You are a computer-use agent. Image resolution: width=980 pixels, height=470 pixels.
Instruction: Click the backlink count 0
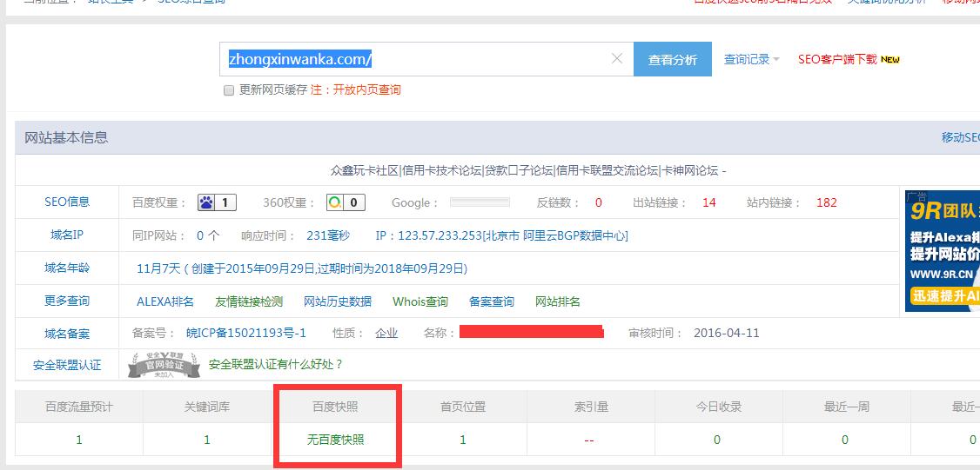[598, 202]
